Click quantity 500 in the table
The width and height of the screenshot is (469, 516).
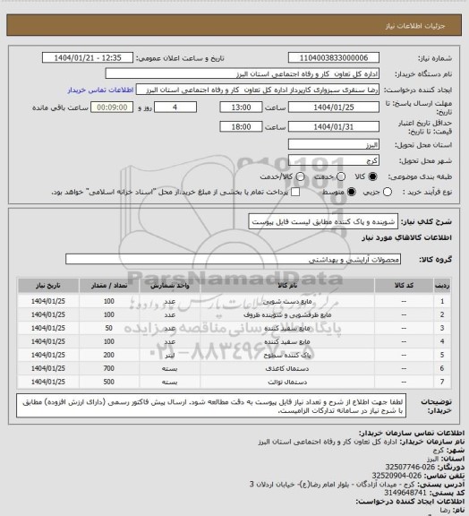pos(109,382)
